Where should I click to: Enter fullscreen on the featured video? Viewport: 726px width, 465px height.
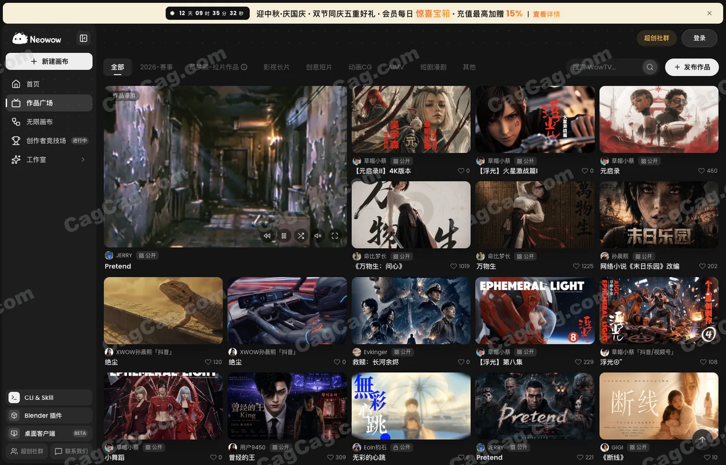[x=335, y=236]
